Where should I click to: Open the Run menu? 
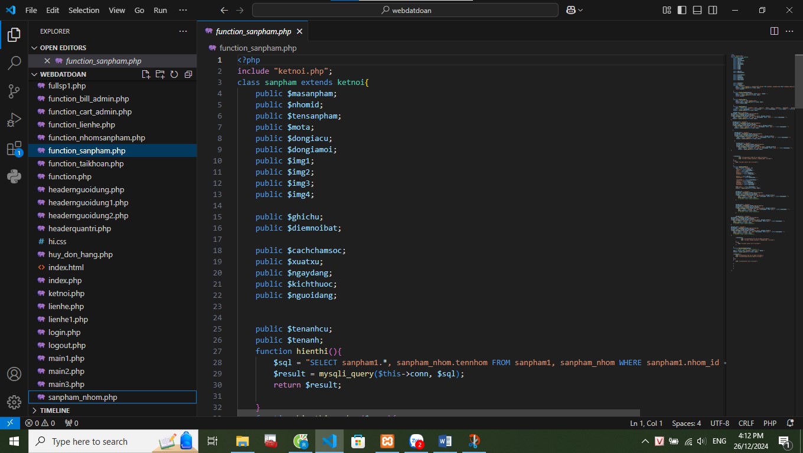point(160,10)
